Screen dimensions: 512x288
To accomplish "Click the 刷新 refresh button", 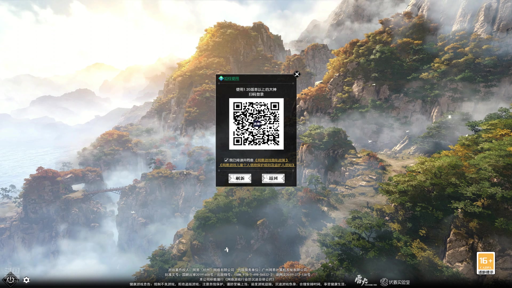I will (x=240, y=178).
